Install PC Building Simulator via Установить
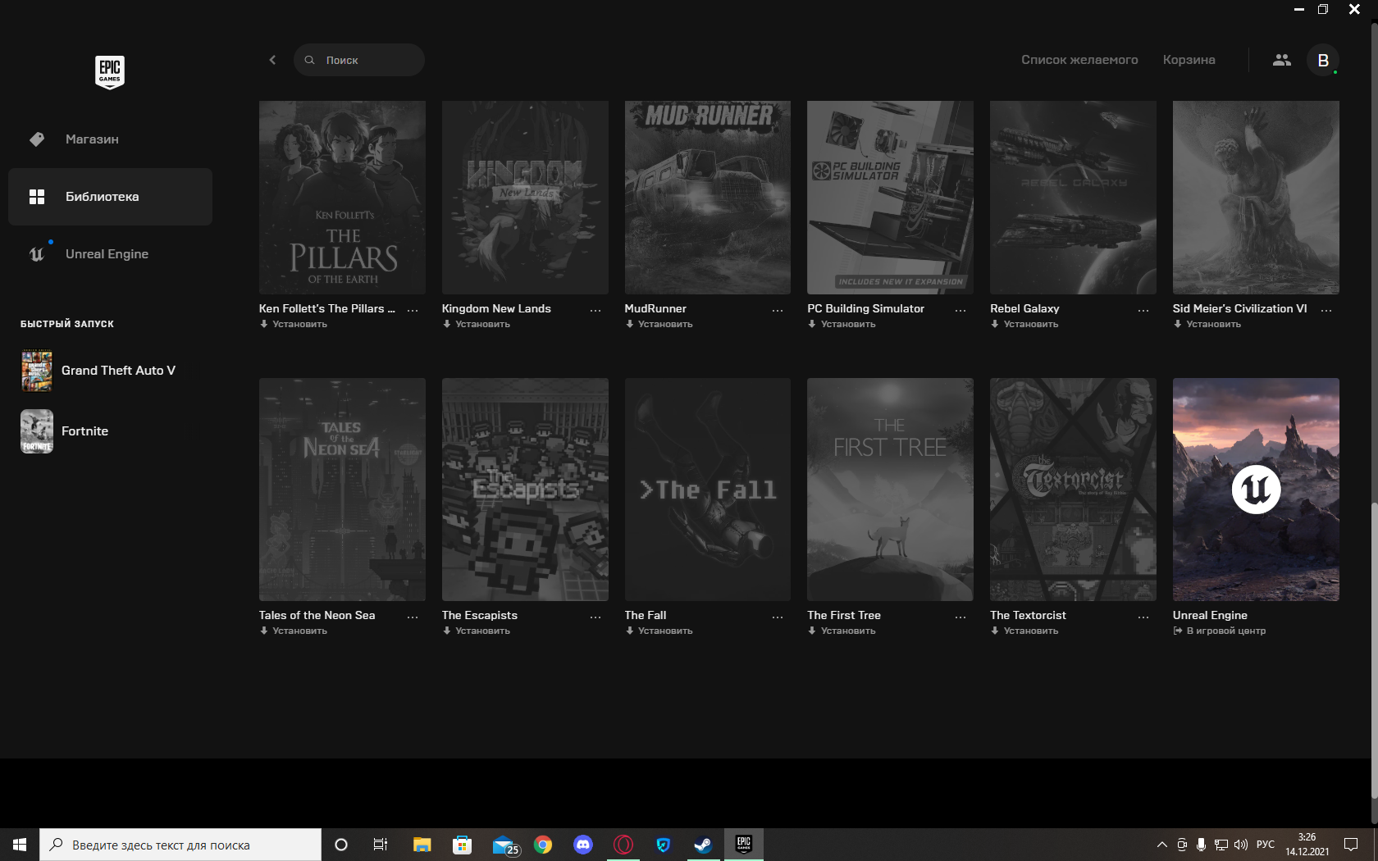 click(x=842, y=324)
